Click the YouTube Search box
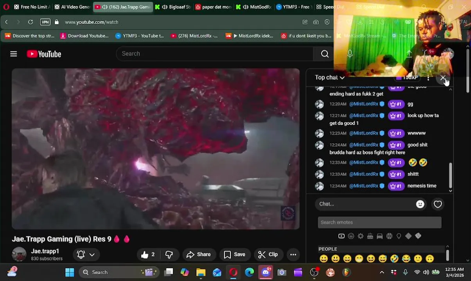The image size is (471, 281). pos(214,54)
